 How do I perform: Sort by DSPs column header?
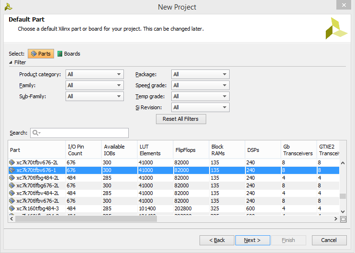click(263, 150)
